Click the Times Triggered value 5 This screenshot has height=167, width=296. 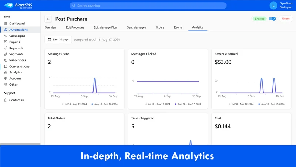(133, 126)
